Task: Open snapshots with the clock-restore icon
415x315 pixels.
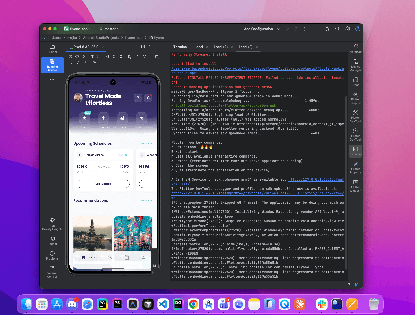Action: coord(94,63)
